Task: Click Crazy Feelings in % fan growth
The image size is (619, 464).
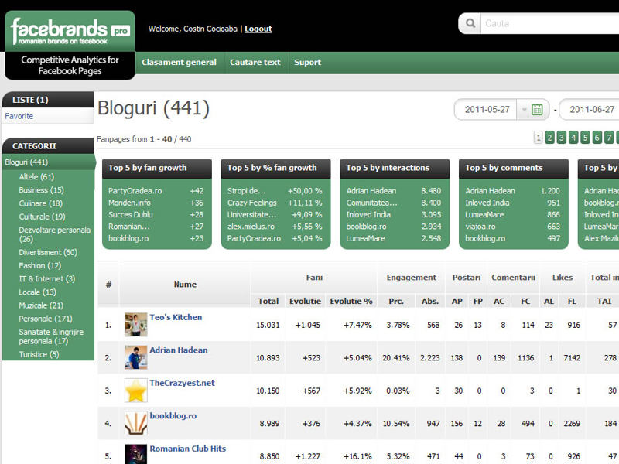Action: tap(251, 203)
